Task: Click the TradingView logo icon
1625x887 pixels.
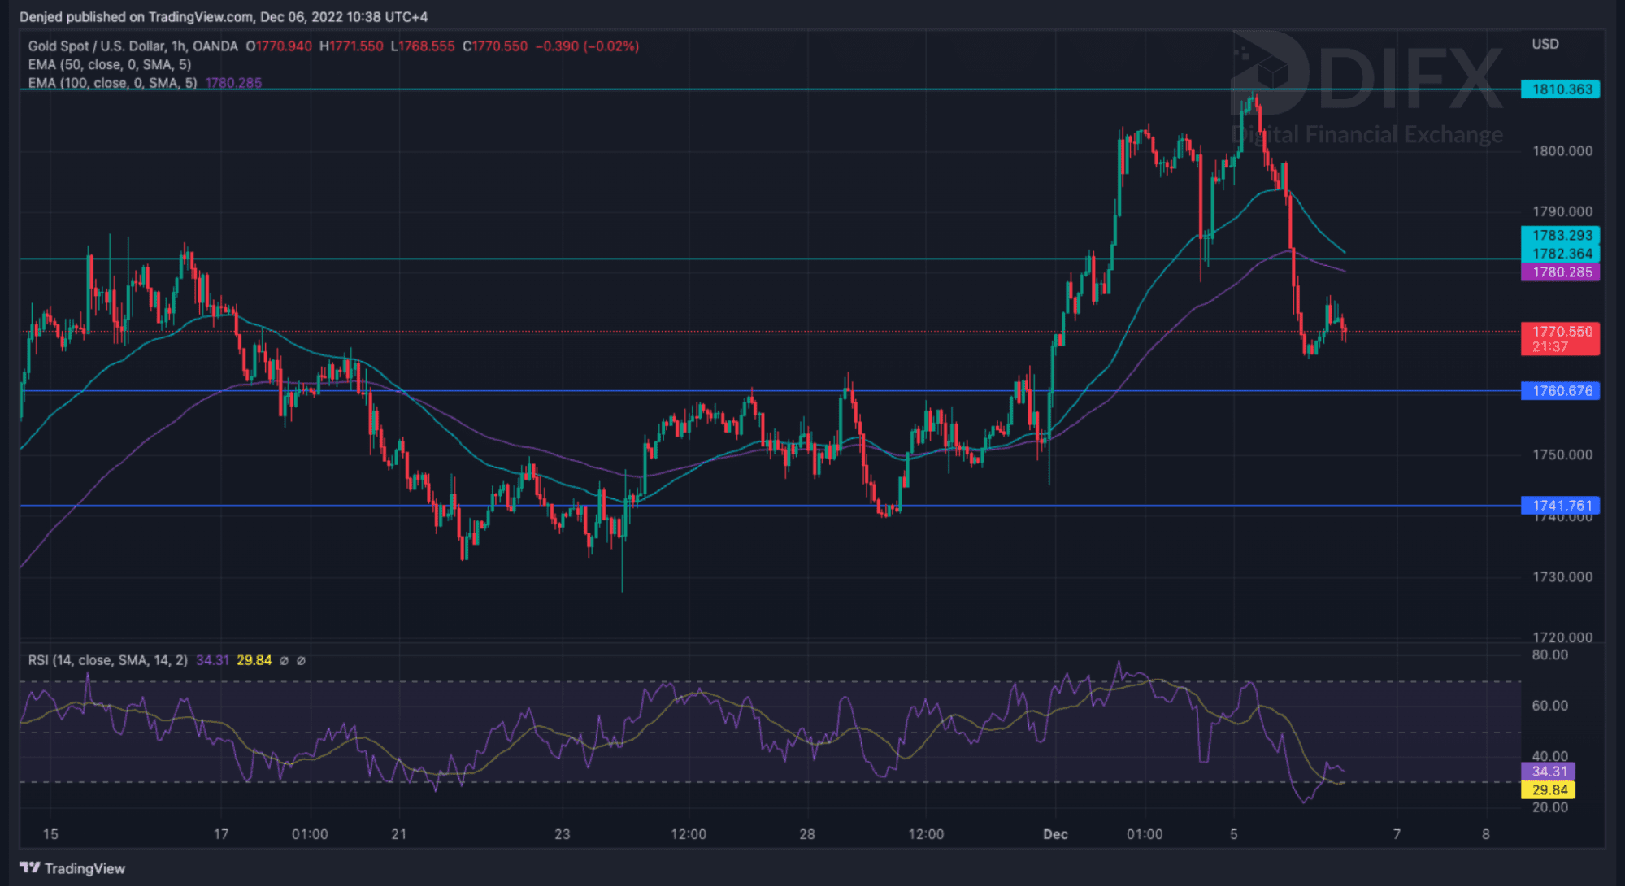Action: (30, 867)
